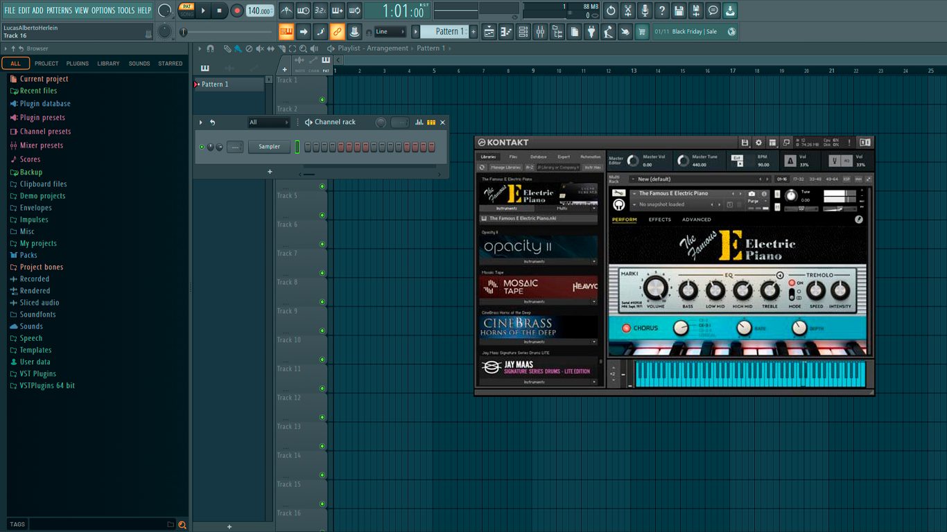Image resolution: width=947 pixels, height=532 pixels.
Task: Click the Play button in transport
Action: point(203,10)
